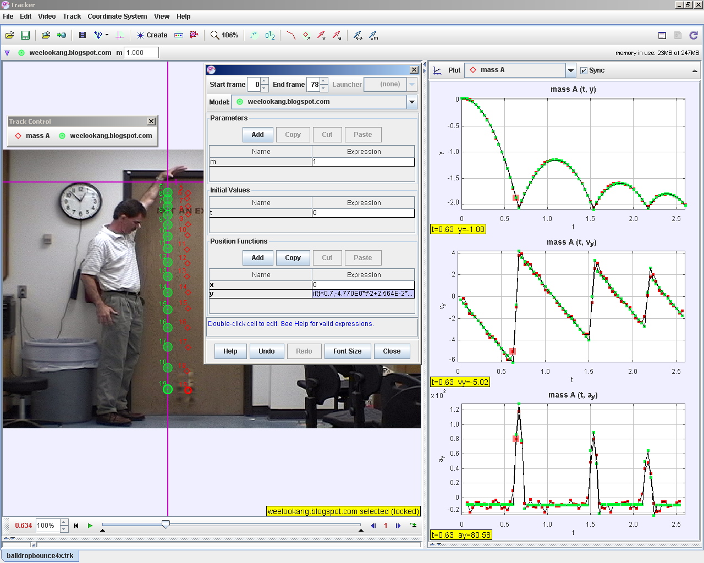Click the Create track button
Screen dimensions: 704x563
(x=152, y=35)
